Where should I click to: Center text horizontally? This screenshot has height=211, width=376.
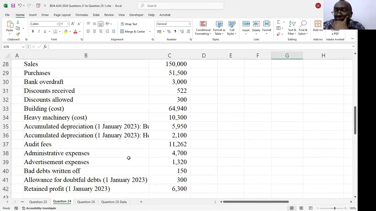94,31
